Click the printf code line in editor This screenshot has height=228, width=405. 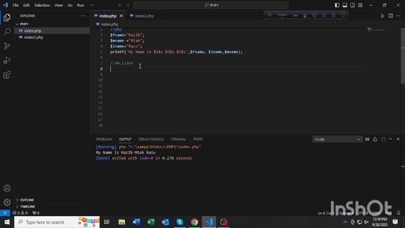176,52
